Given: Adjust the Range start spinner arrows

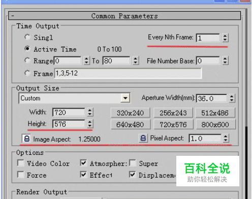Looking at the screenshot, I should (86, 61).
